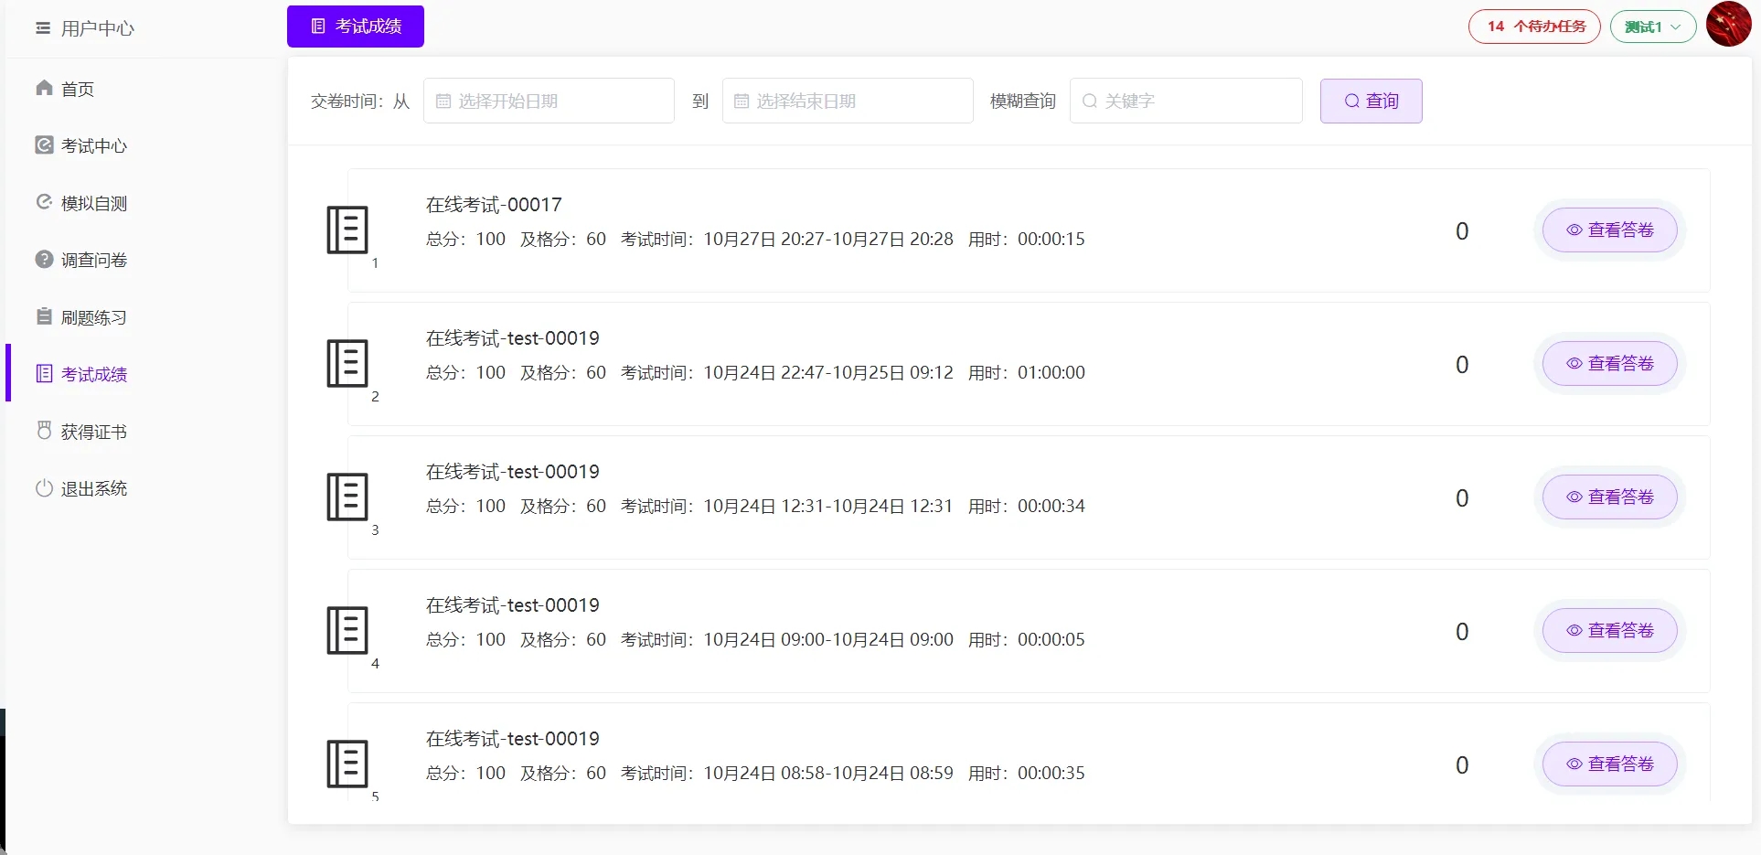Screen dimensions: 1761x855
Task: Click the 用户中心 header text
Action: [x=98, y=28]
